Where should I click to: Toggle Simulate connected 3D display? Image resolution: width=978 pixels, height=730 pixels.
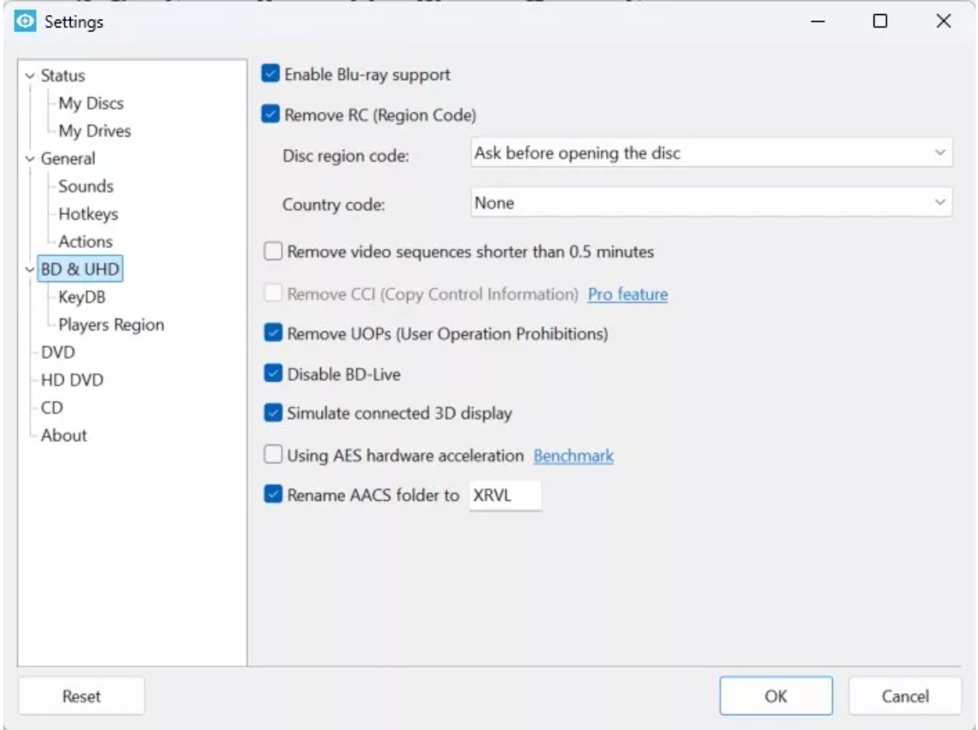(x=273, y=413)
